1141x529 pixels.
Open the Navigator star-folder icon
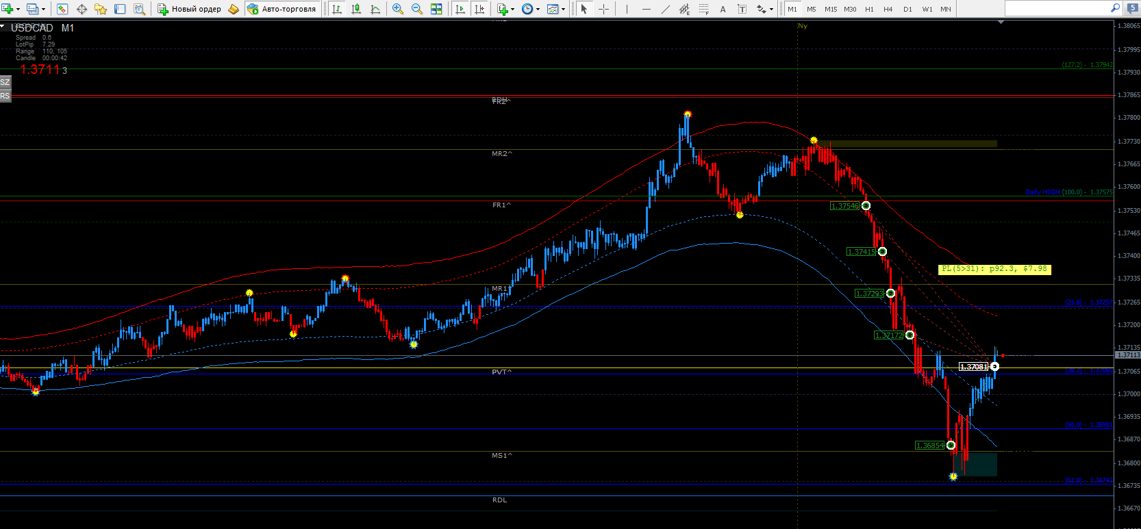(101, 9)
